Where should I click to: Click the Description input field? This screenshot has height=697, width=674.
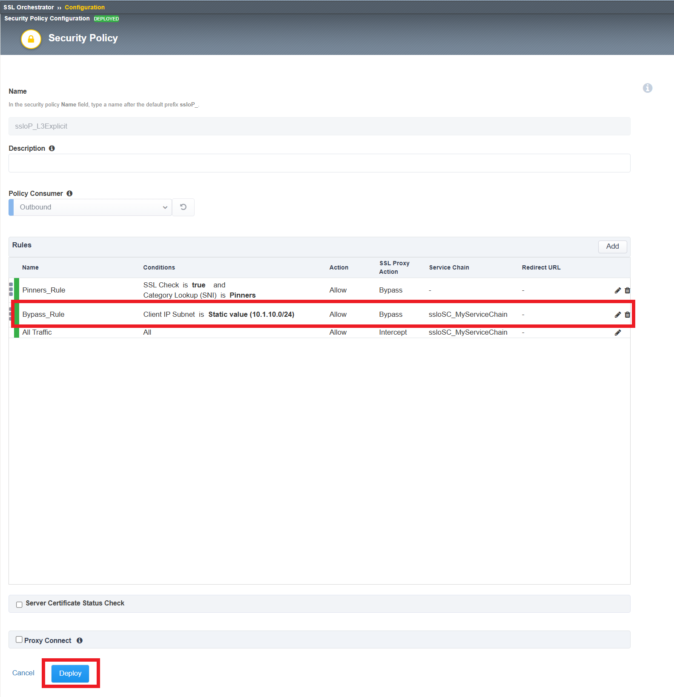pos(319,163)
